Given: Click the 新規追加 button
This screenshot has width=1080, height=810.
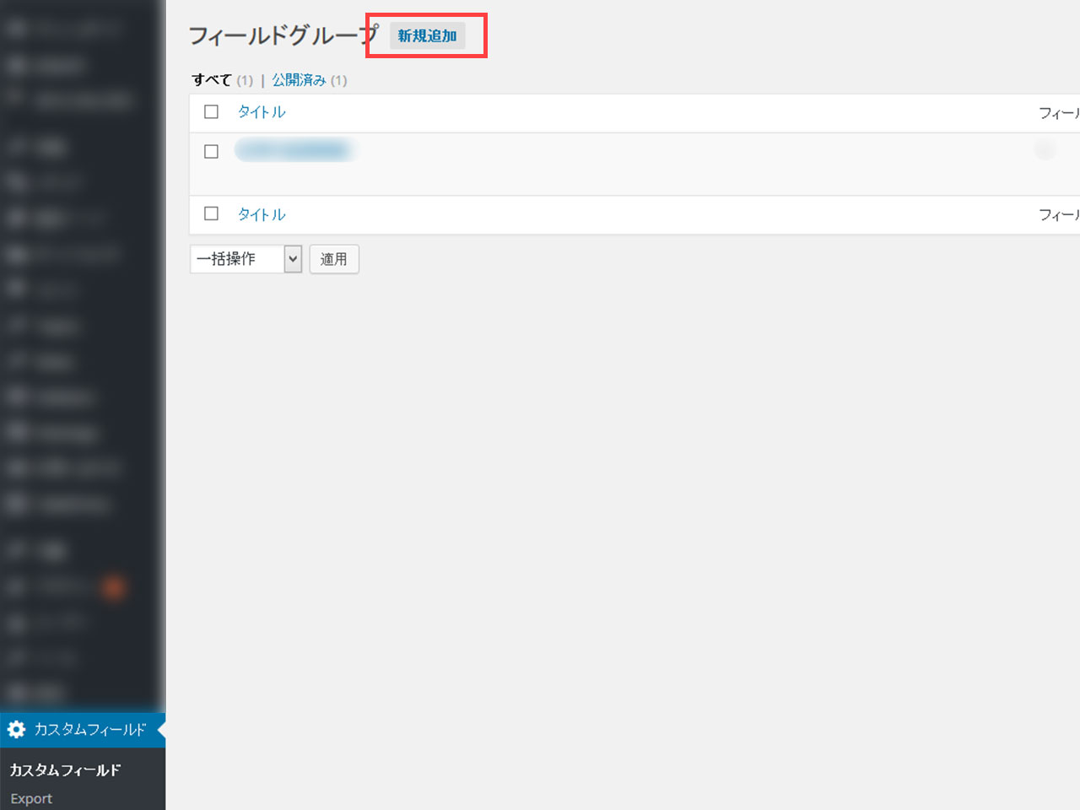Looking at the screenshot, I should pyautogui.click(x=427, y=36).
